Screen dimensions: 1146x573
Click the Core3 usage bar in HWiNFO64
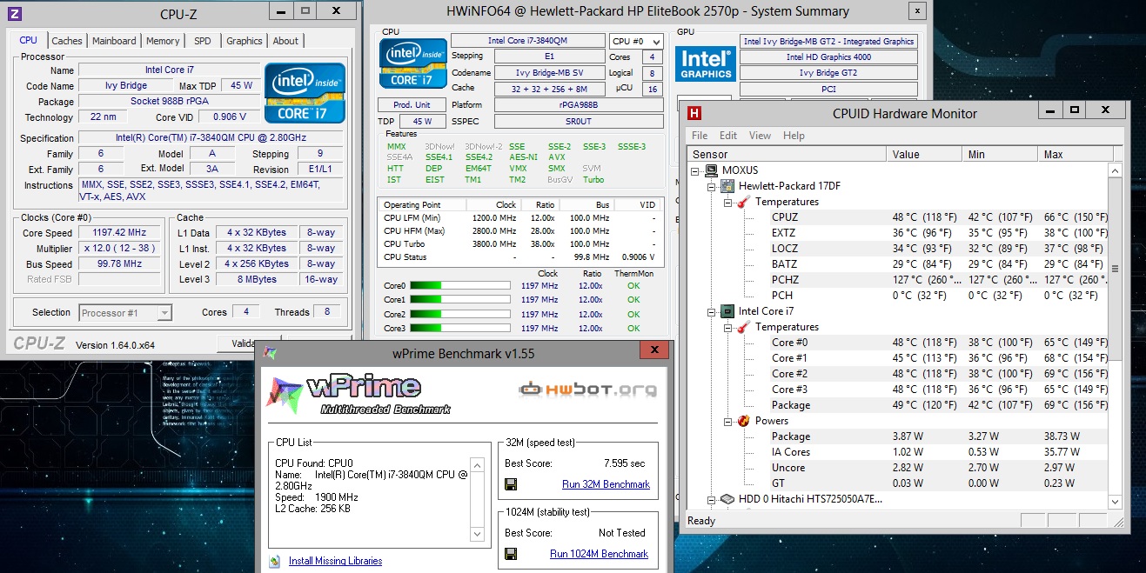point(459,328)
